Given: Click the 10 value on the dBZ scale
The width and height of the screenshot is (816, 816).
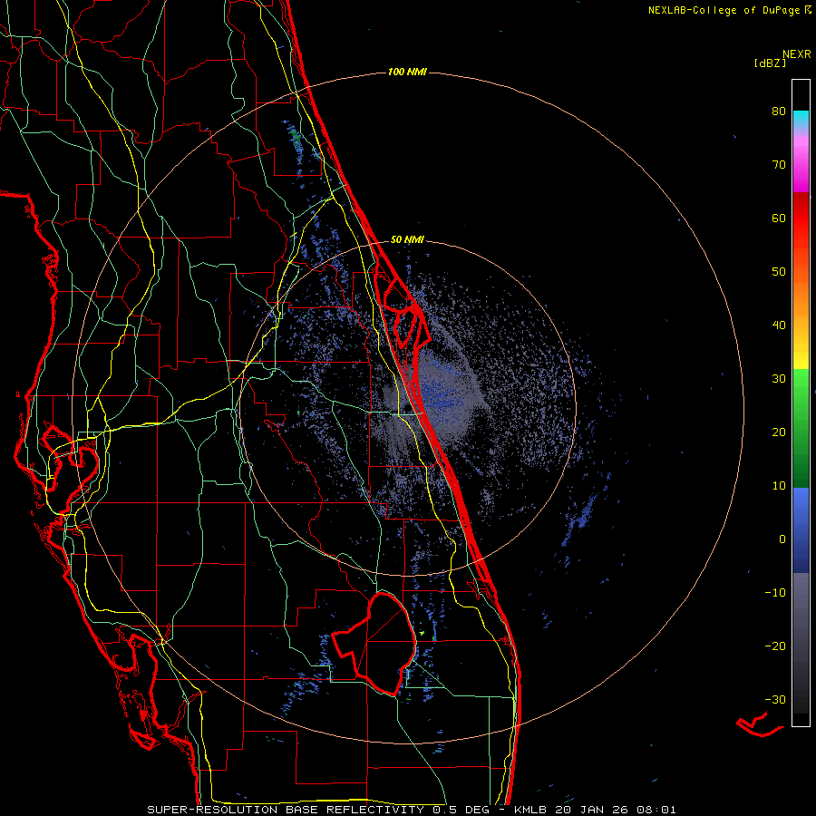Looking at the screenshot, I should [779, 486].
